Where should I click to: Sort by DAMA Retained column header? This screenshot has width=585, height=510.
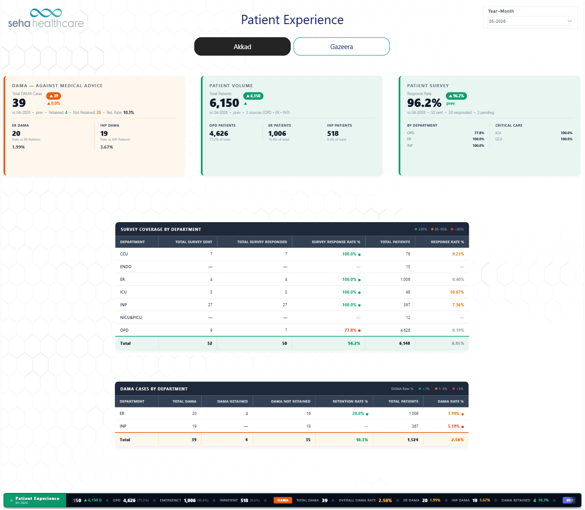227,401
